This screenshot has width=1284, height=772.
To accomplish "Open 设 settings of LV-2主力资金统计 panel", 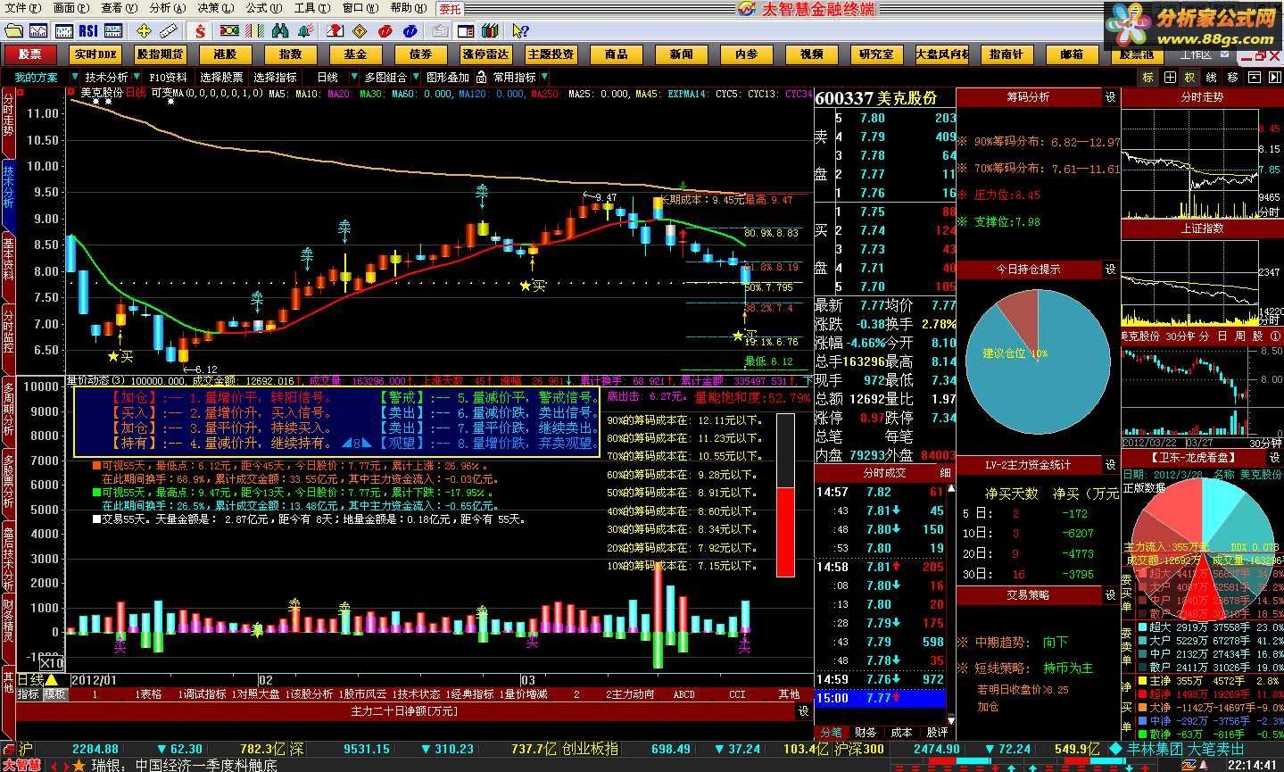I will click(x=1110, y=465).
